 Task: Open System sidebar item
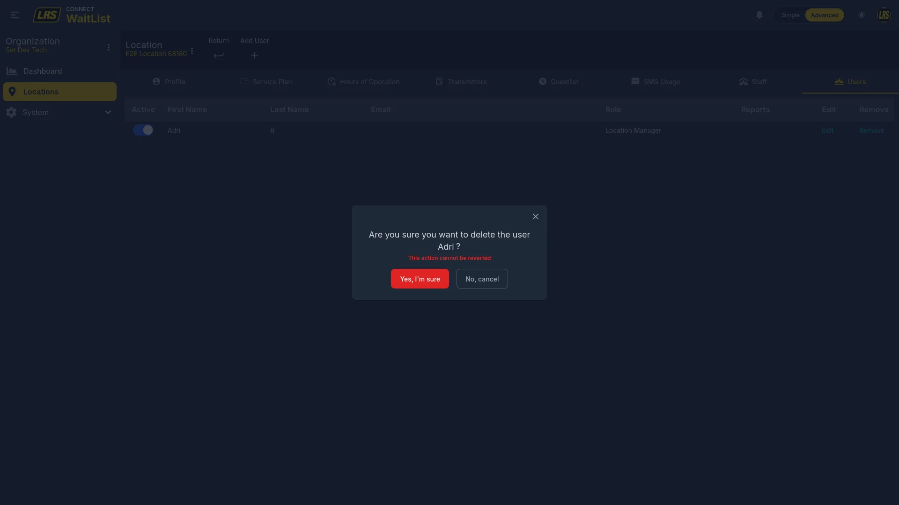click(59, 112)
